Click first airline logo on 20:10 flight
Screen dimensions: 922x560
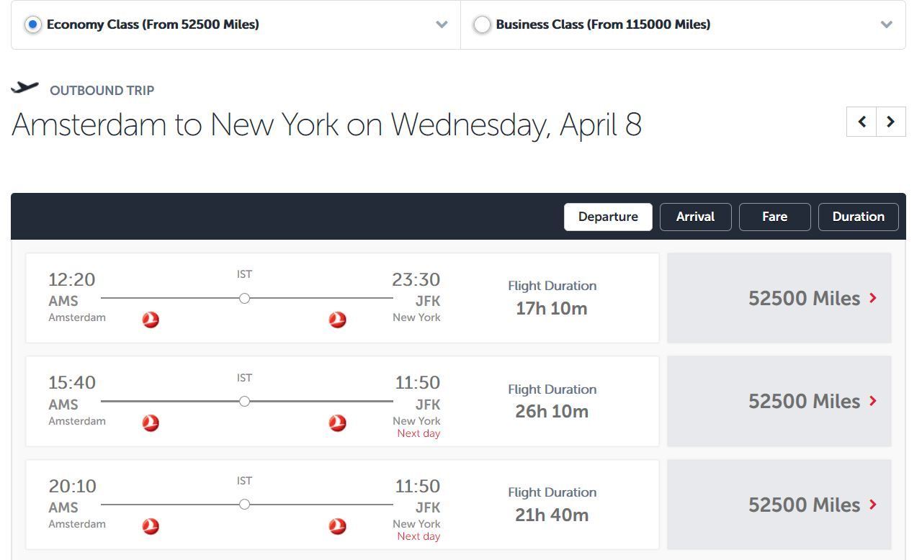click(151, 526)
